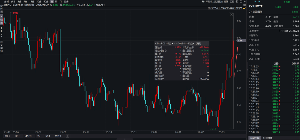The image size is (300, 140).
Task: Click the 超级叠加 overlay button
Action: 218,2
